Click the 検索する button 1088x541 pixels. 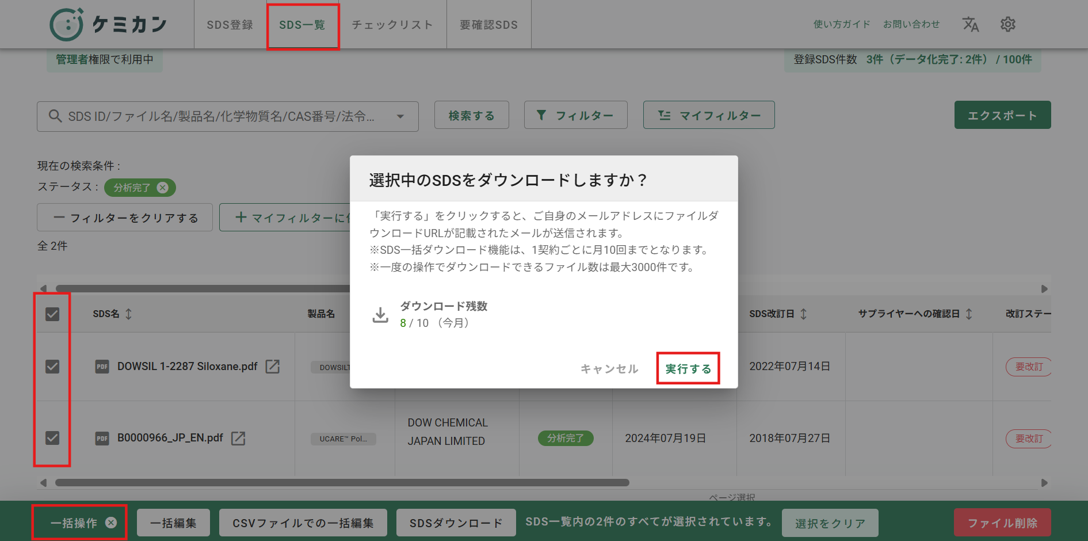click(x=472, y=115)
